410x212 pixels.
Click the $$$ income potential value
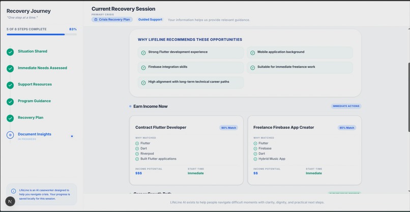click(138, 173)
